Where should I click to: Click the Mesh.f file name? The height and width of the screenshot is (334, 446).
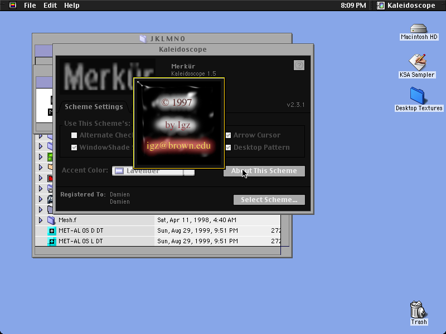[67, 220]
